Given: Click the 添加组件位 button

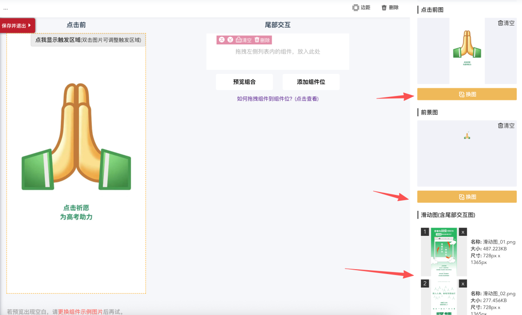Looking at the screenshot, I should [311, 82].
